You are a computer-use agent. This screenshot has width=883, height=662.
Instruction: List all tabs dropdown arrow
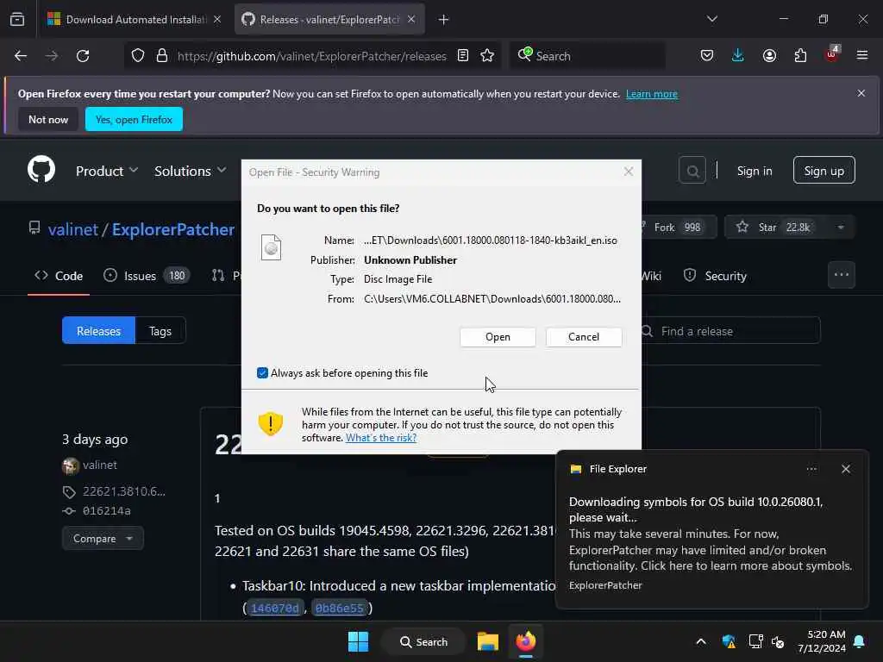(711, 19)
